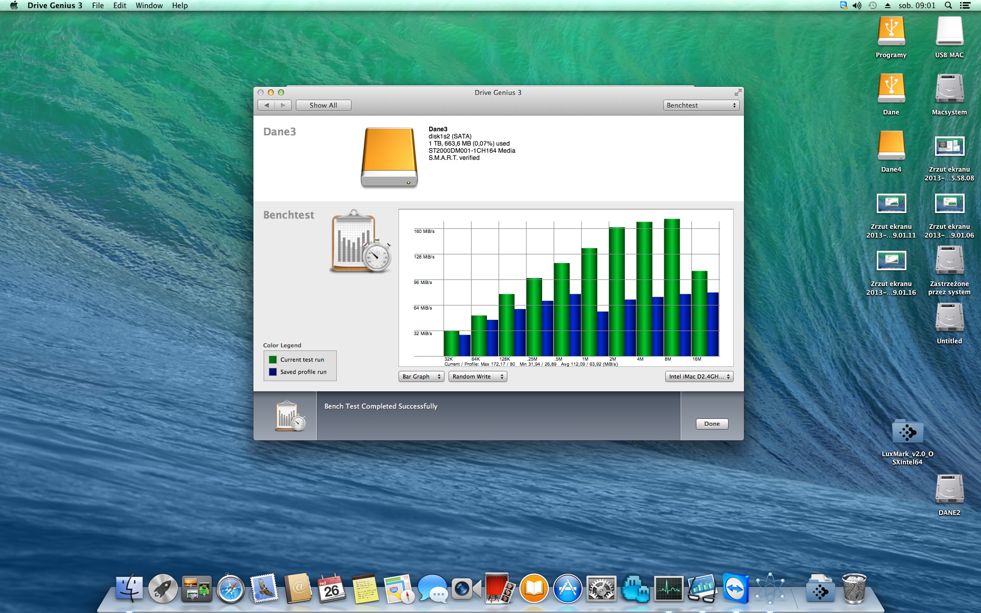Open the File menu
This screenshot has height=613, width=981.
98,6
